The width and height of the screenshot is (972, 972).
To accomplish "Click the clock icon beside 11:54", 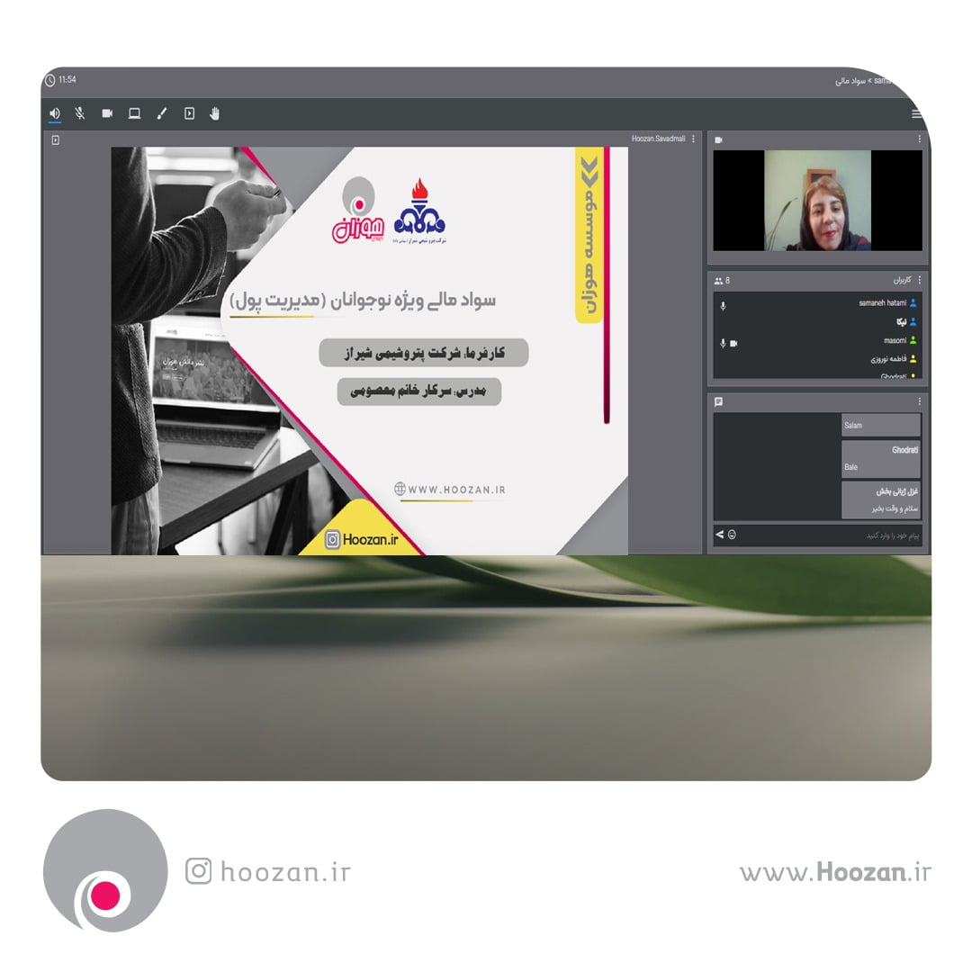I will click(x=50, y=80).
